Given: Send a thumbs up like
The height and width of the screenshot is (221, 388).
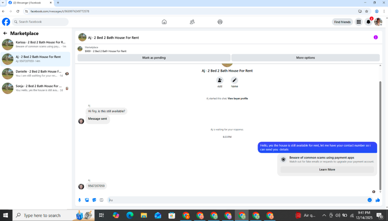Looking at the screenshot, I should click(x=377, y=200).
